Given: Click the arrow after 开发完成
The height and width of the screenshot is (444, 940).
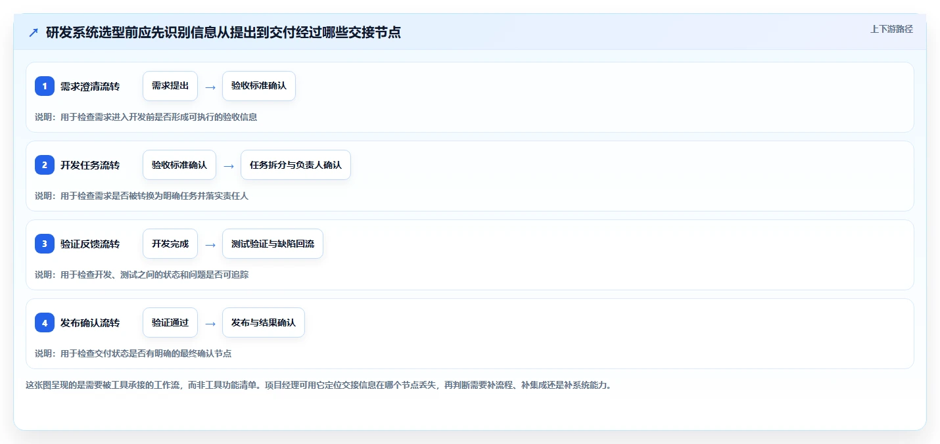Looking at the screenshot, I should coord(210,244).
